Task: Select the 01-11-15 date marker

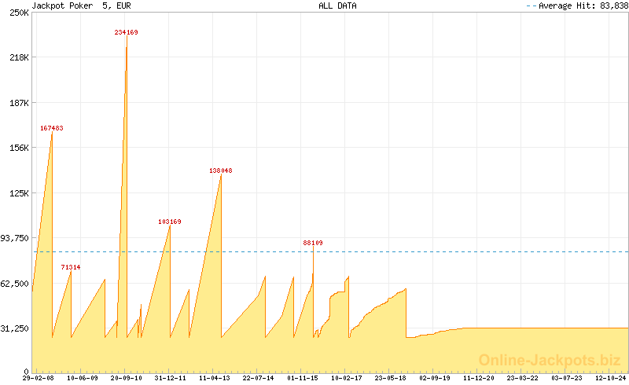Action: pos(302,378)
